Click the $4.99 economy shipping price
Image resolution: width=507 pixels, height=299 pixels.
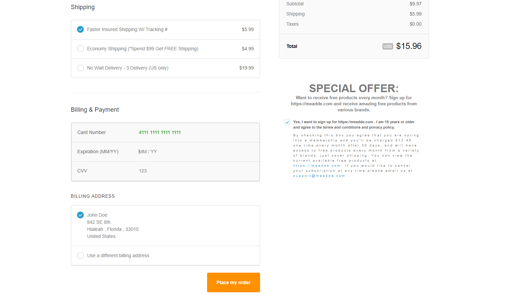click(x=248, y=49)
